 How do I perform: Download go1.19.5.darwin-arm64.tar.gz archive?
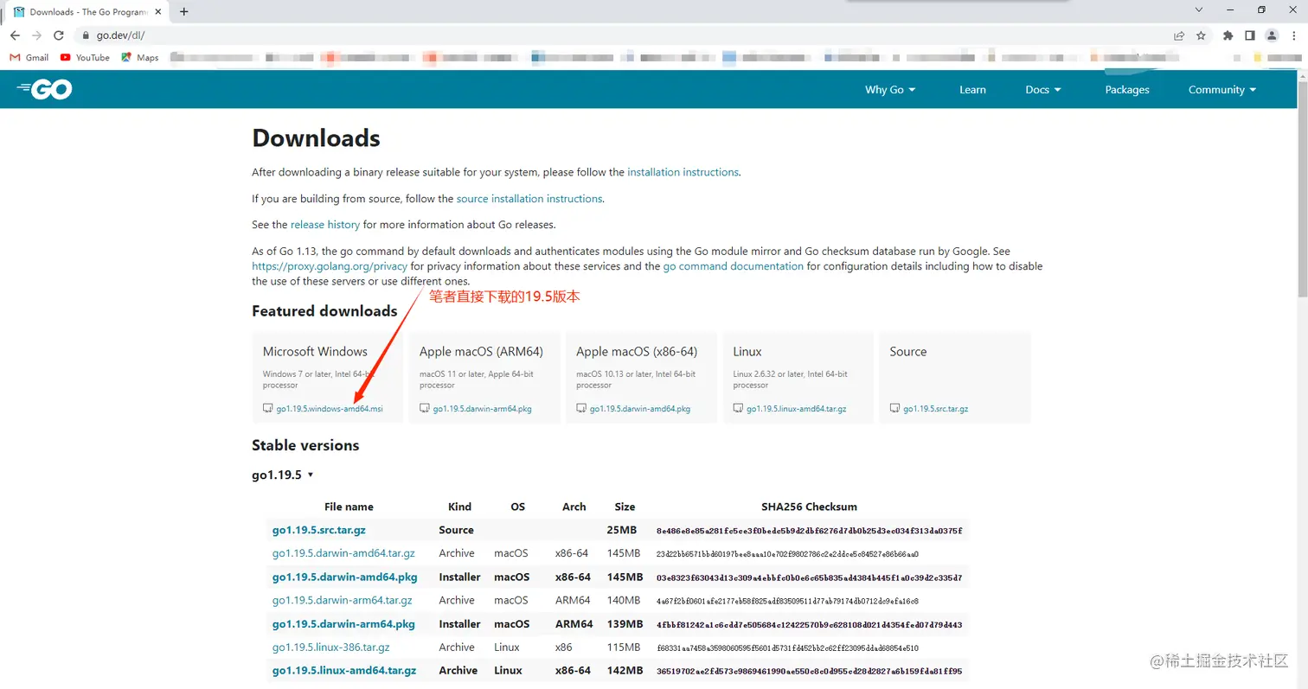[342, 600]
